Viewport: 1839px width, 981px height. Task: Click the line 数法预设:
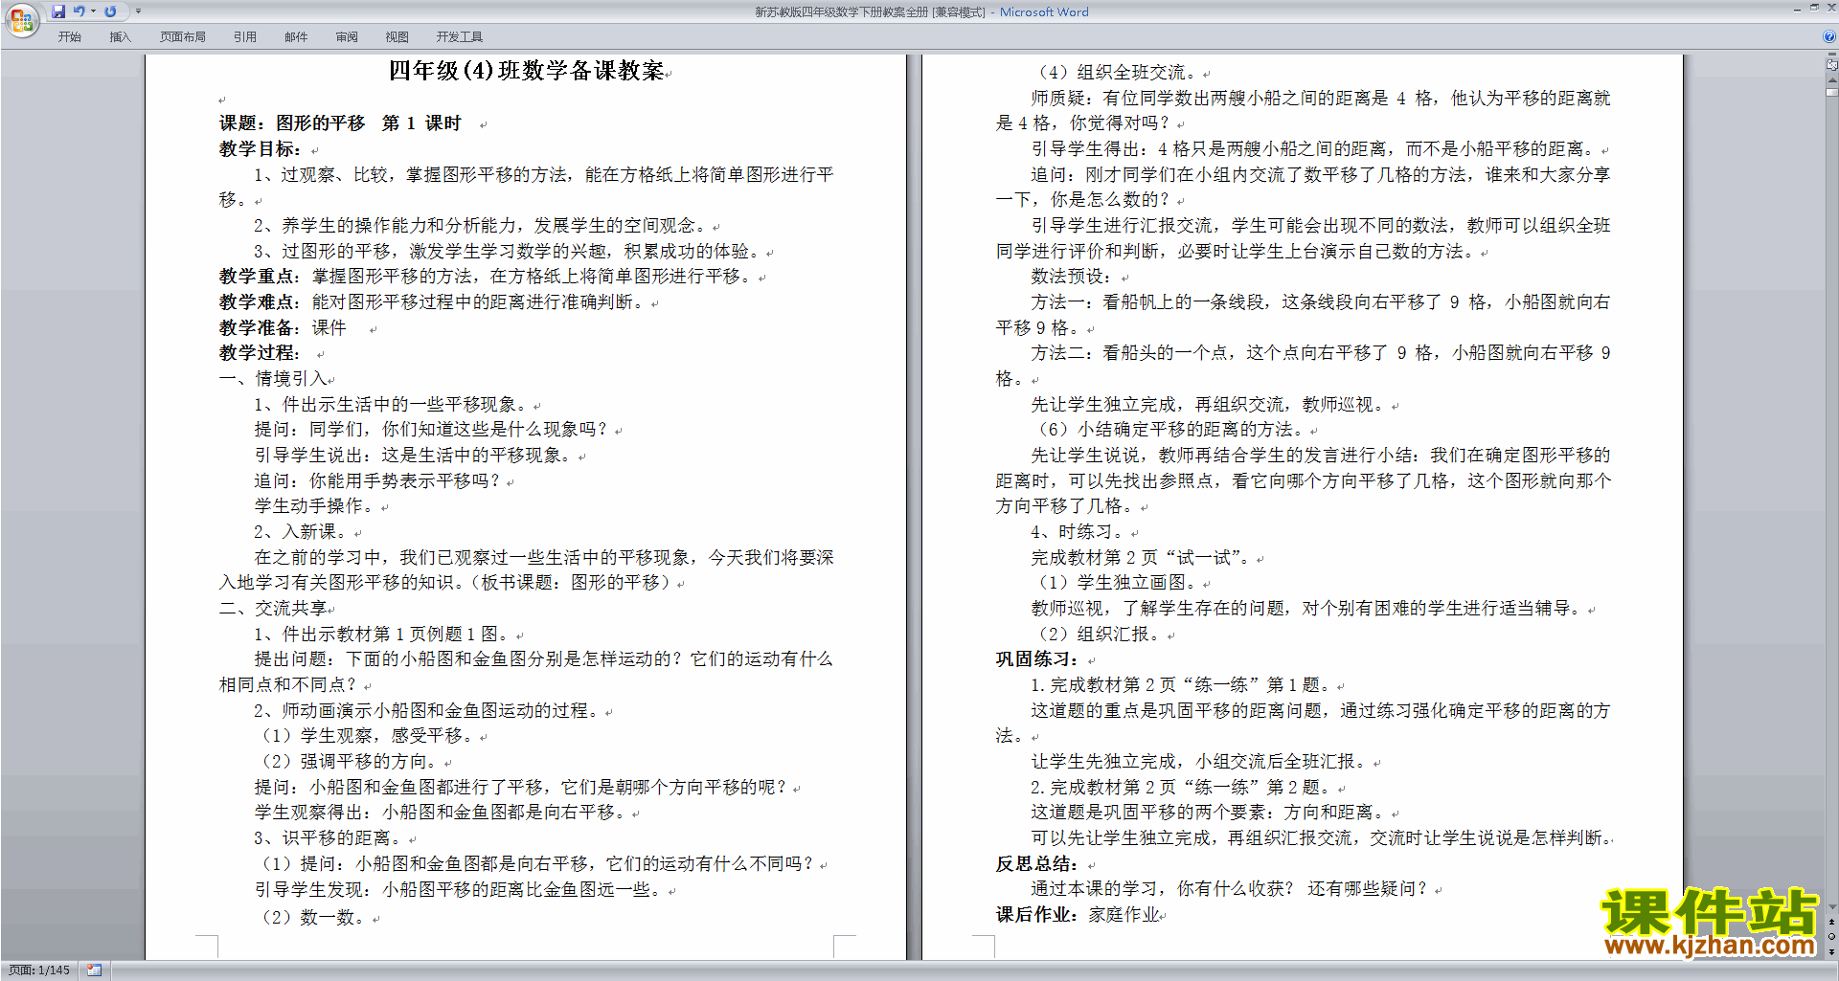(x=1071, y=277)
